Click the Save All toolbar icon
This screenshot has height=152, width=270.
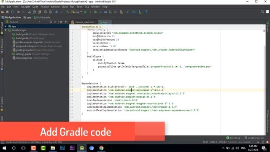tap(7, 12)
